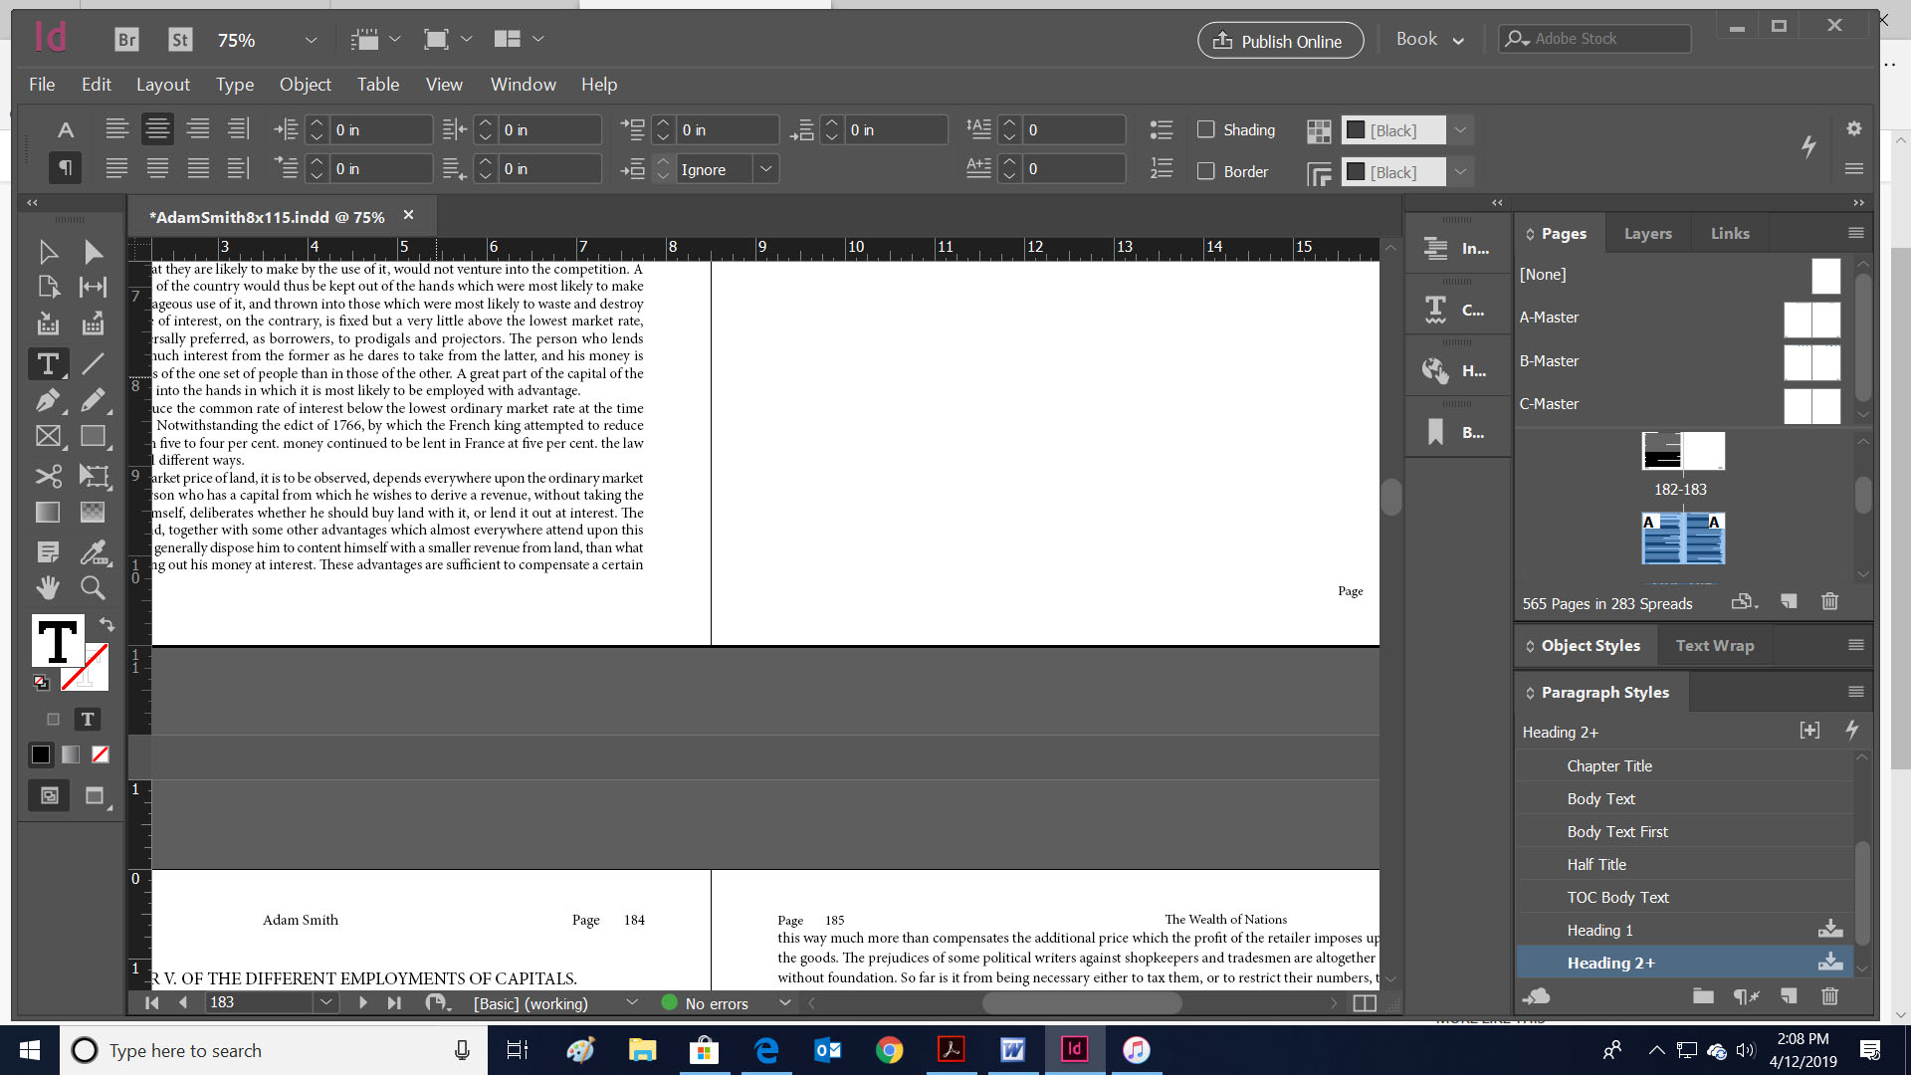Apply the Chapter Title paragraph style

click(1608, 765)
